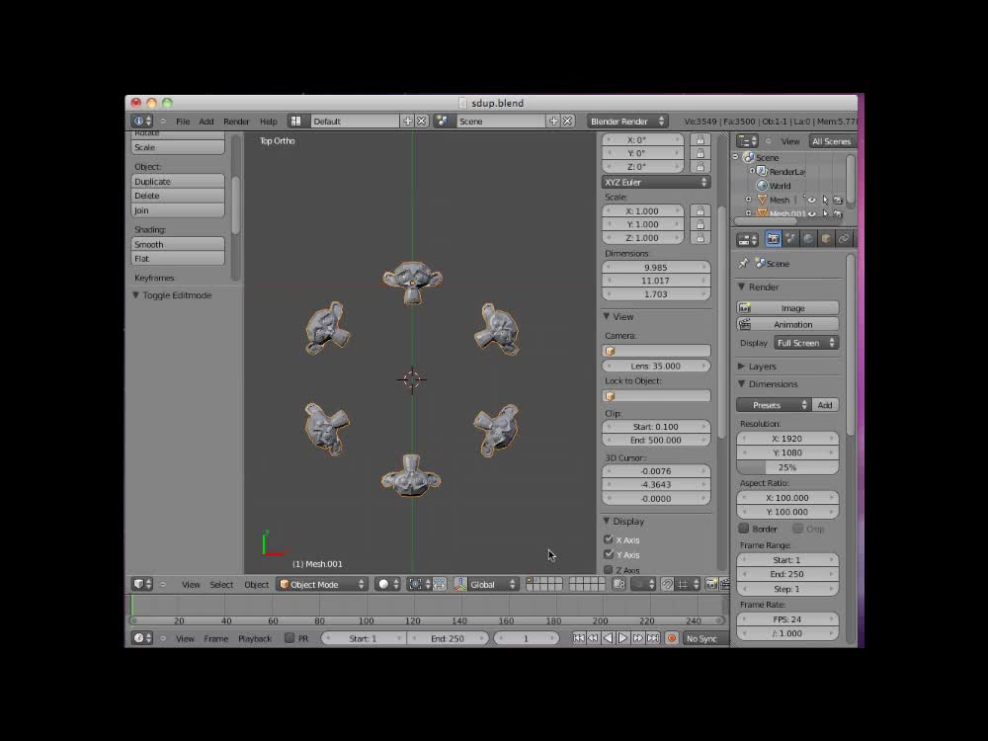Open the World properties tab
Viewport: 988px width, 741px height.
(x=808, y=238)
